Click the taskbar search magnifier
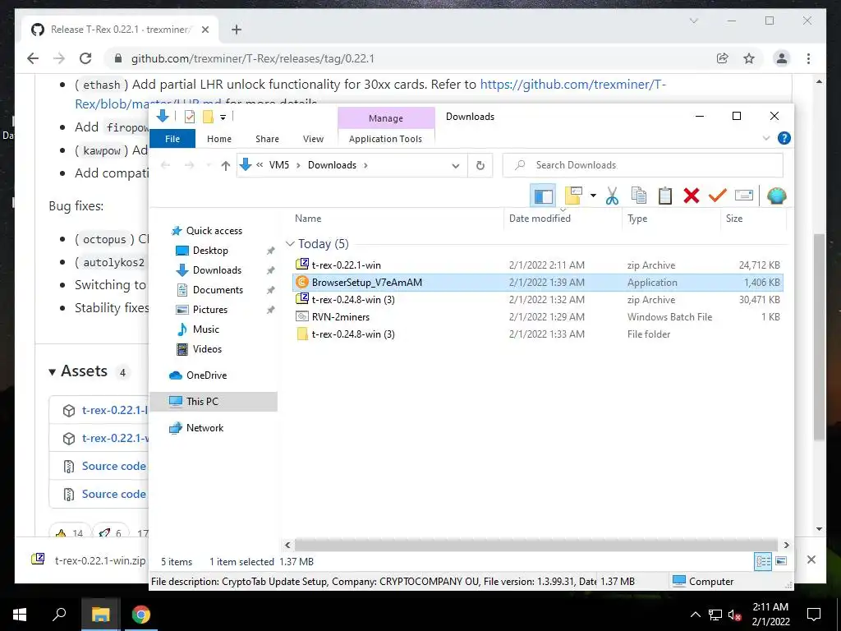This screenshot has height=631, width=841. [59, 615]
